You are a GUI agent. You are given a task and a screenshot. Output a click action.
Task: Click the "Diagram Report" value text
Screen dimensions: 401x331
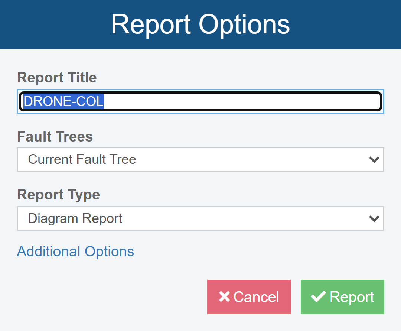click(x=75, y=218)
